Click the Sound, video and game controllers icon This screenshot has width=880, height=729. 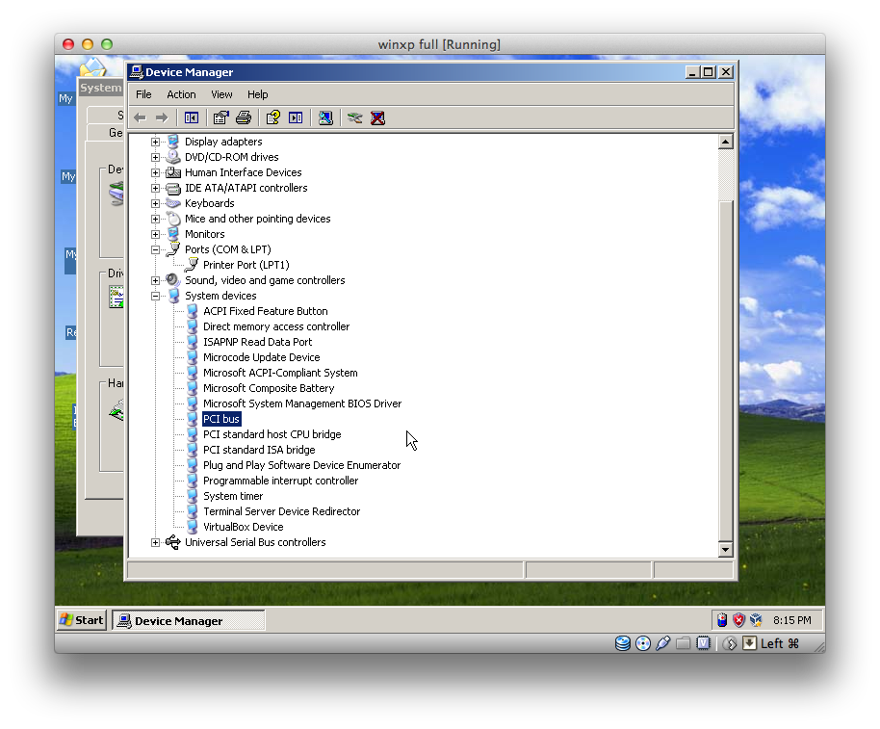click(173, 280)
